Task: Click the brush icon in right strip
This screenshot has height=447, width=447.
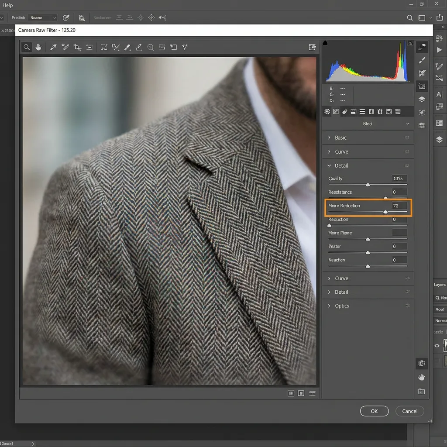Action: 422,60
